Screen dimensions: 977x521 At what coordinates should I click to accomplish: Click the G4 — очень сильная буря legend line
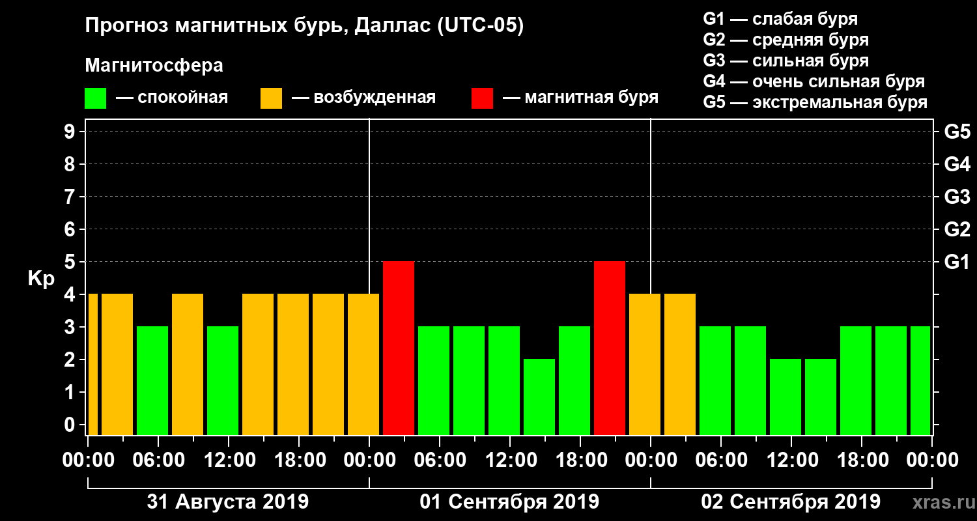point(814,81)
